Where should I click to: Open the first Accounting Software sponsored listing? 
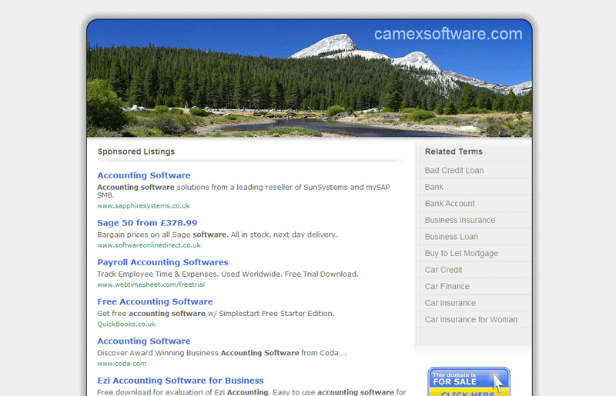(x=144, y=175)
